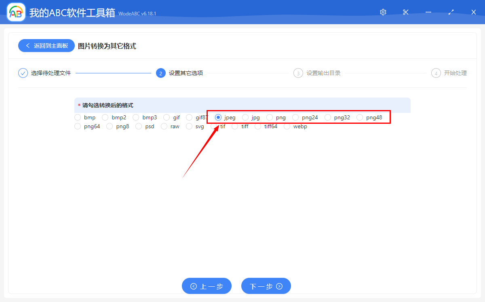Select the psd format radio button
Image resolution: width=485 pixels, height=302 pixels.
[139, 126]
